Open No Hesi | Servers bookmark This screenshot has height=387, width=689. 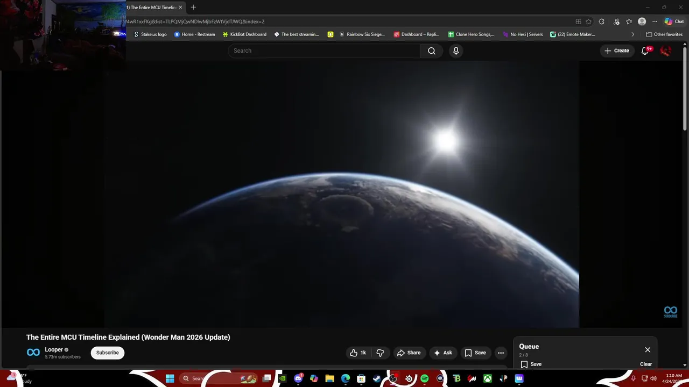(x=523, y=34)
